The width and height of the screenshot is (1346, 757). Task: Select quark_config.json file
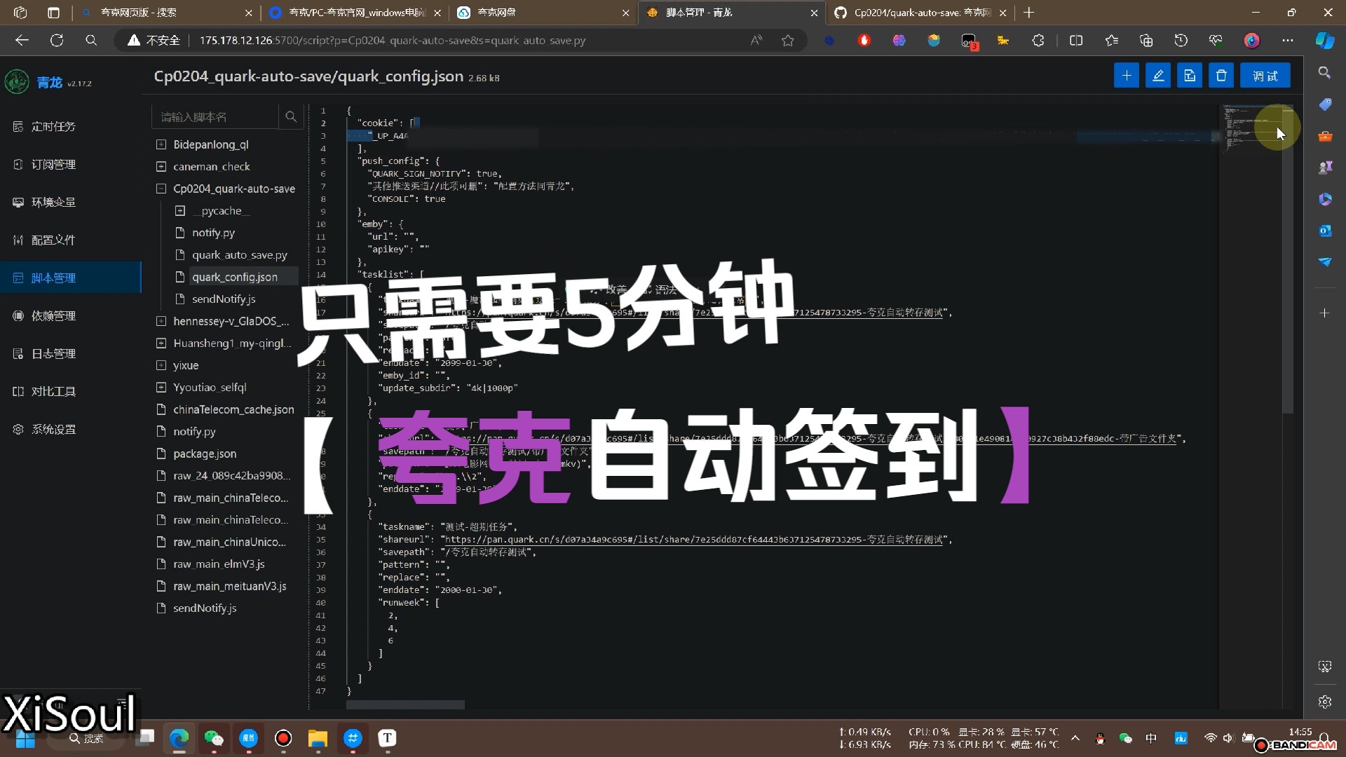click(x=234, y=277)
